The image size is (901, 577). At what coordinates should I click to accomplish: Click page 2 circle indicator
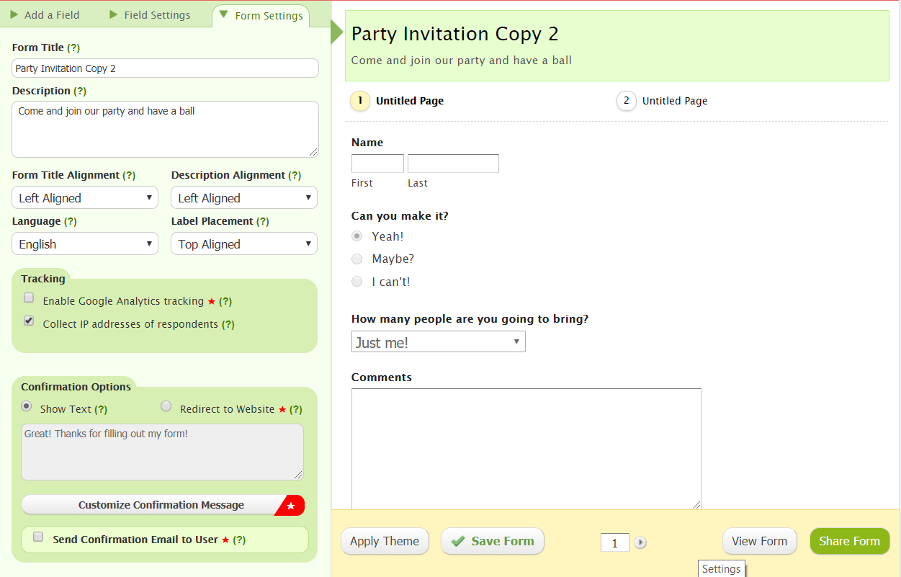pyautogui.click(x=627, y=101)
